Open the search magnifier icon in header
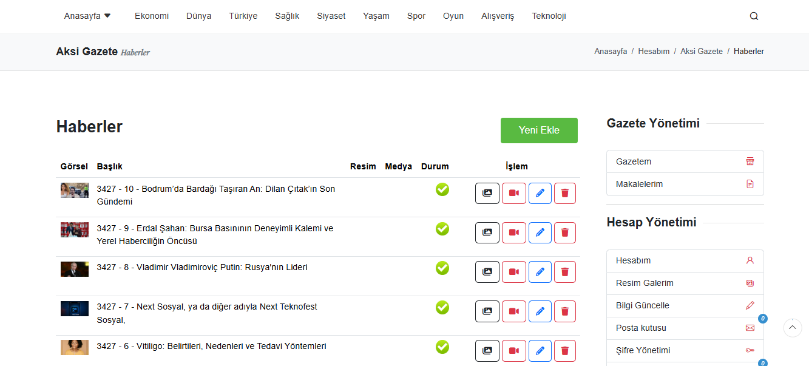This screenshot has height=366, width=809. click(x=754, y=16)
